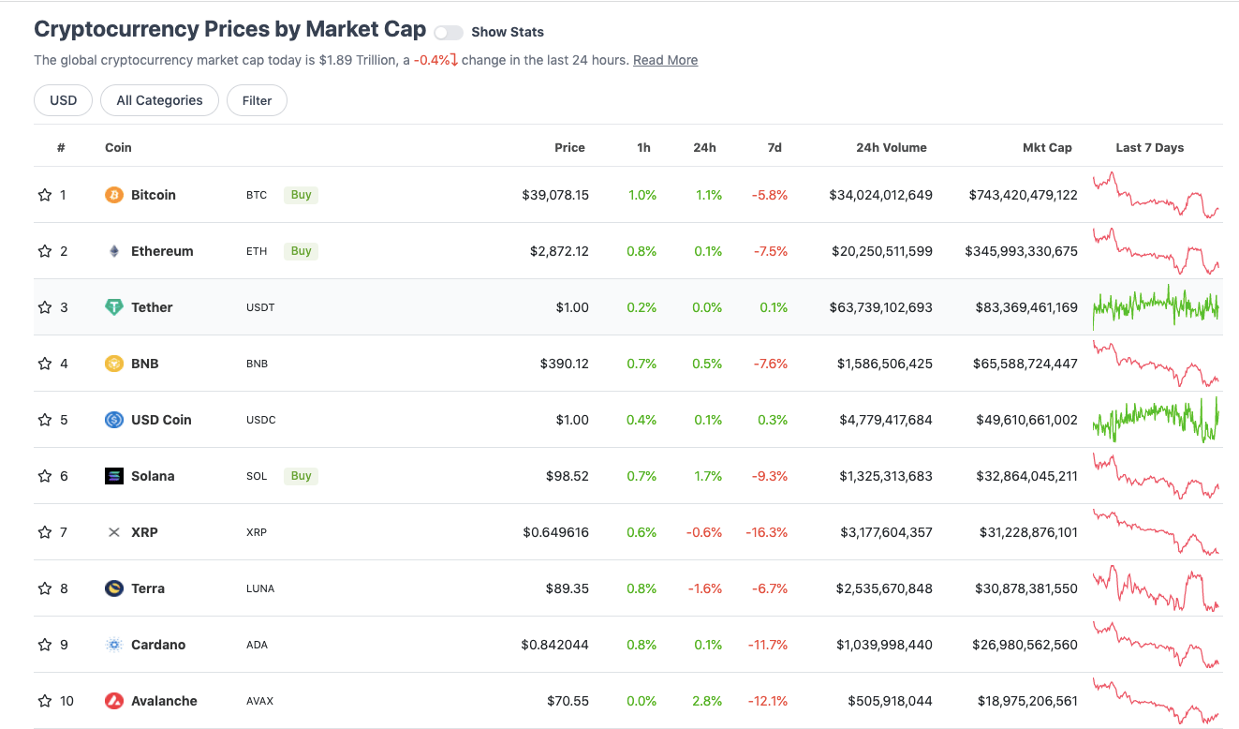Click Buy next to Ethereum

tap(301, 251)
